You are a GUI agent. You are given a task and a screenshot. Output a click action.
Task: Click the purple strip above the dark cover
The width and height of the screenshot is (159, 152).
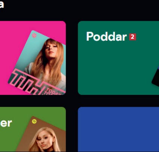[x=158, y=68]
